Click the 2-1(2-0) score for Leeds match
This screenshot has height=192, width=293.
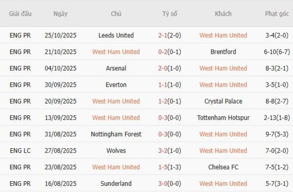coord(170,35)
